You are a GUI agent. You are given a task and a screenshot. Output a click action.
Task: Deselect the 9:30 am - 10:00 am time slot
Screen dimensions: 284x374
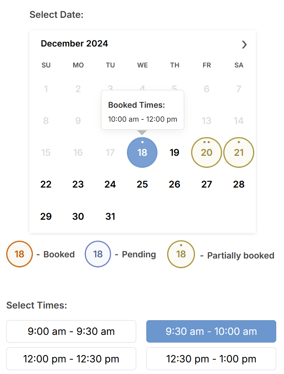tap(211, 331)
